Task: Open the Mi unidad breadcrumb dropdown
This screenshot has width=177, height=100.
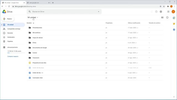Action: (x=33, y=17)
